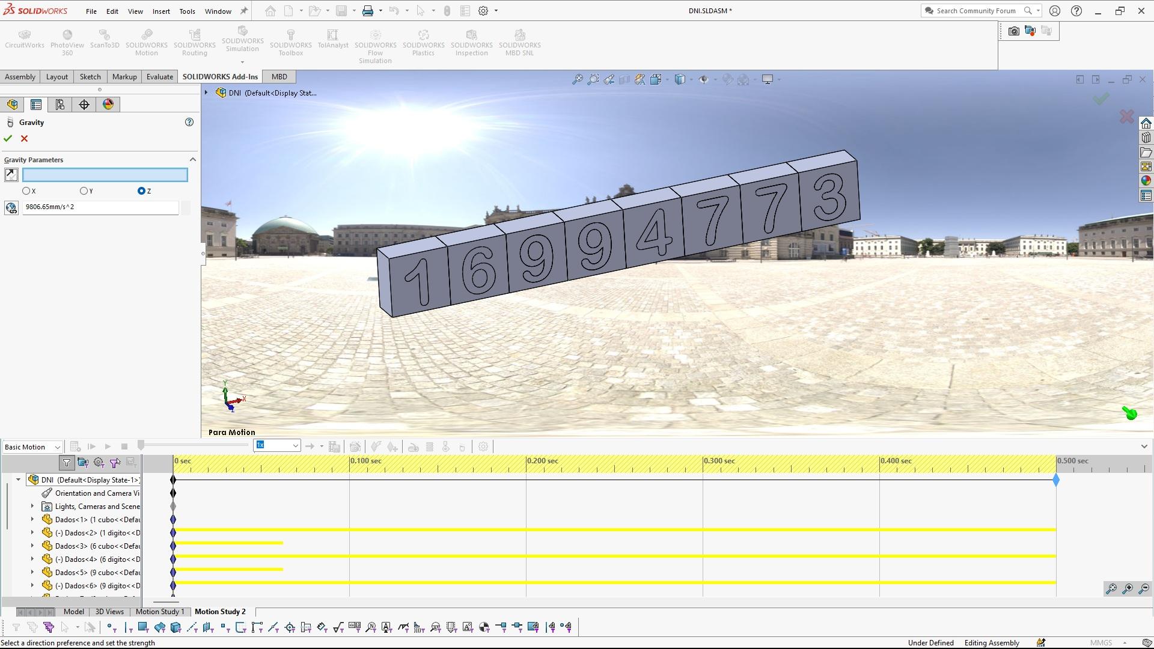The width and height of the screenshot is (1154, 649).
Task: Zoom to fit the timeline
Action: pos(1111,589)
